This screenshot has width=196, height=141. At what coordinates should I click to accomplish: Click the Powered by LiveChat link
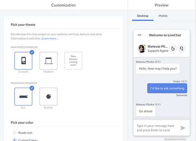[175, 139]
